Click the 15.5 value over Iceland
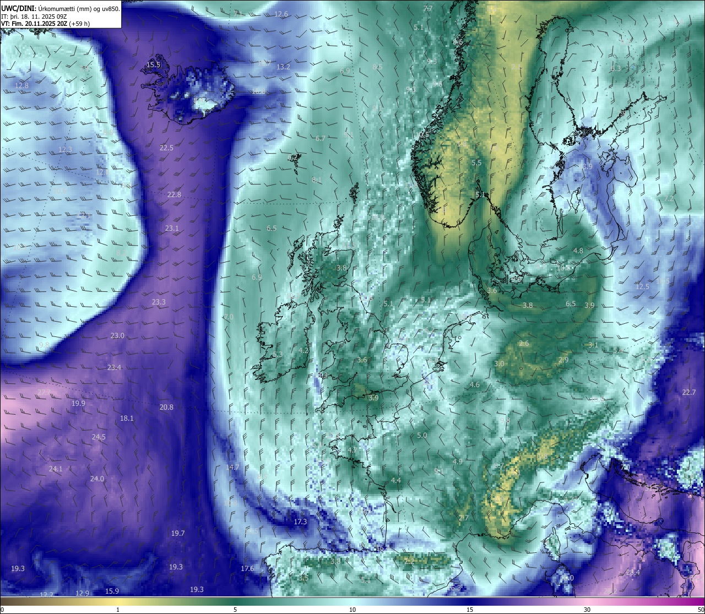Image resolution: width=705 pixels, height=614 pixels. click(x=153, y=65)
